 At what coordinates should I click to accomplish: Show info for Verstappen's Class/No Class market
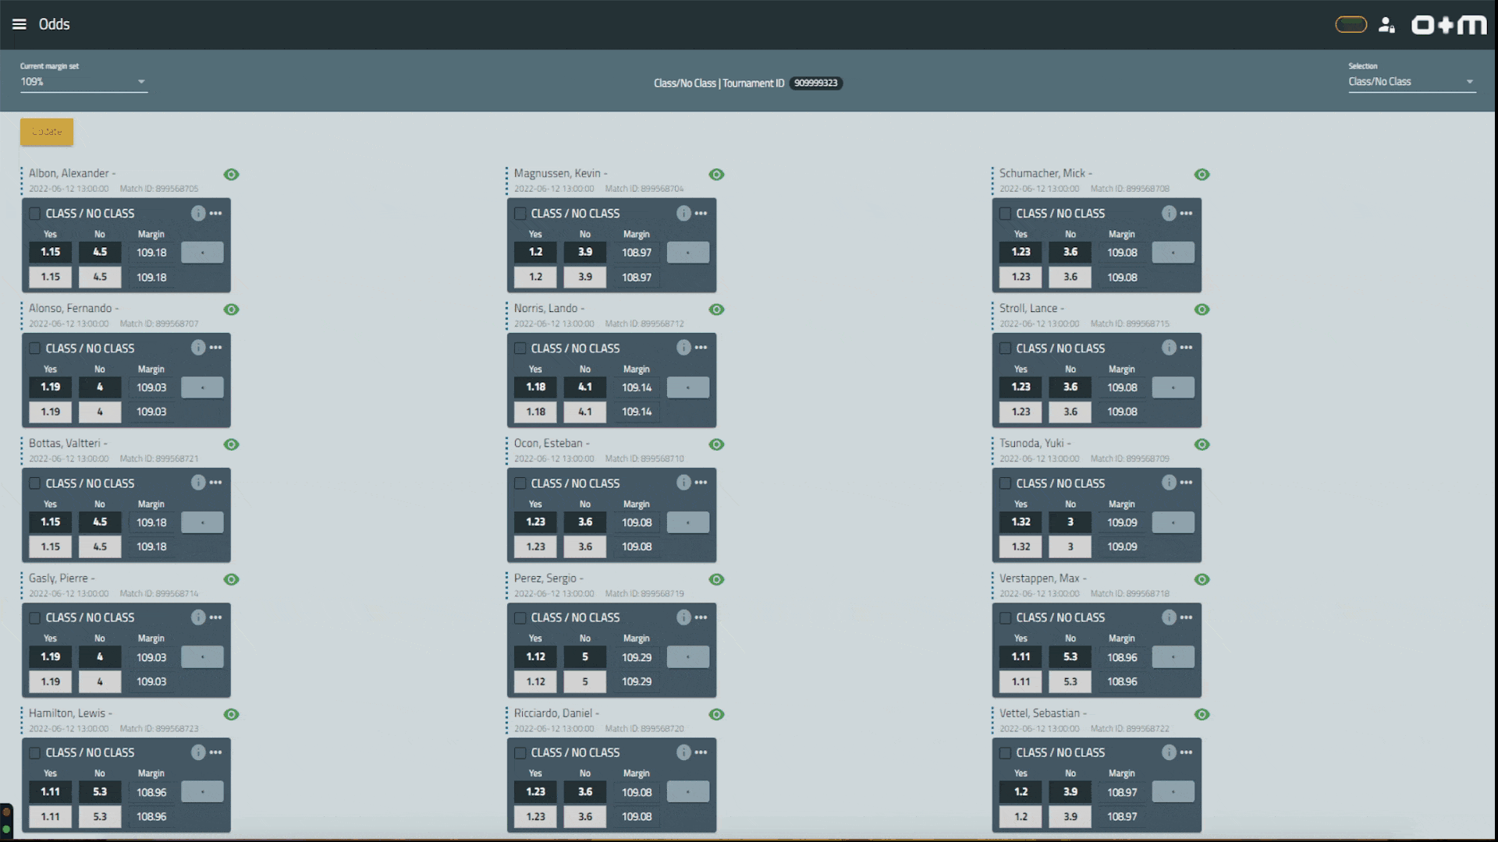pos(1168,617)
